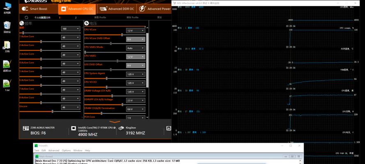Open the 倍频 dropdown showing 100
This screenshot has width=365, height=164.
(71, 29)
